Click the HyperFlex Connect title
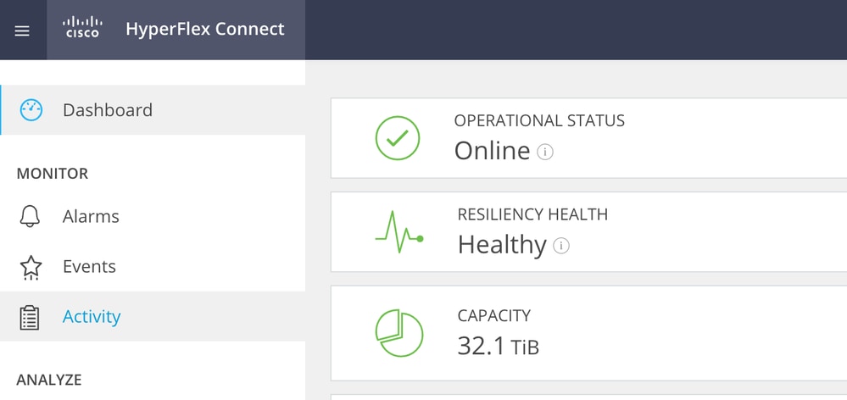The height and width of the screenshot is (400, 847). (x=205, y=29)
